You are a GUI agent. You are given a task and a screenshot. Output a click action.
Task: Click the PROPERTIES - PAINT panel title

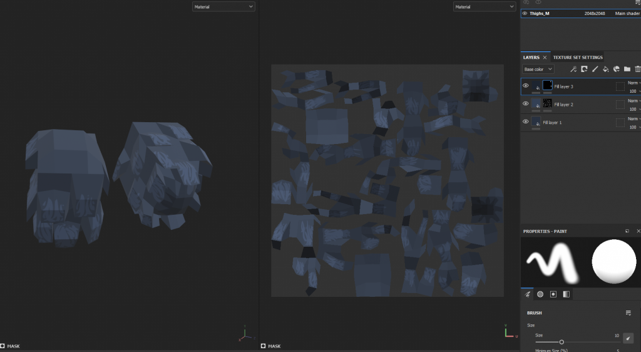(x=545, y=231)
